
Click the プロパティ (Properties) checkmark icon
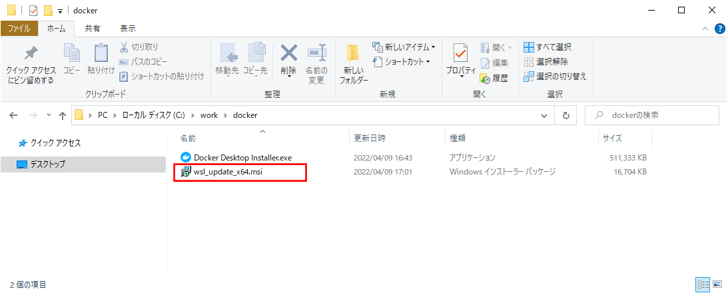point(461,54)
